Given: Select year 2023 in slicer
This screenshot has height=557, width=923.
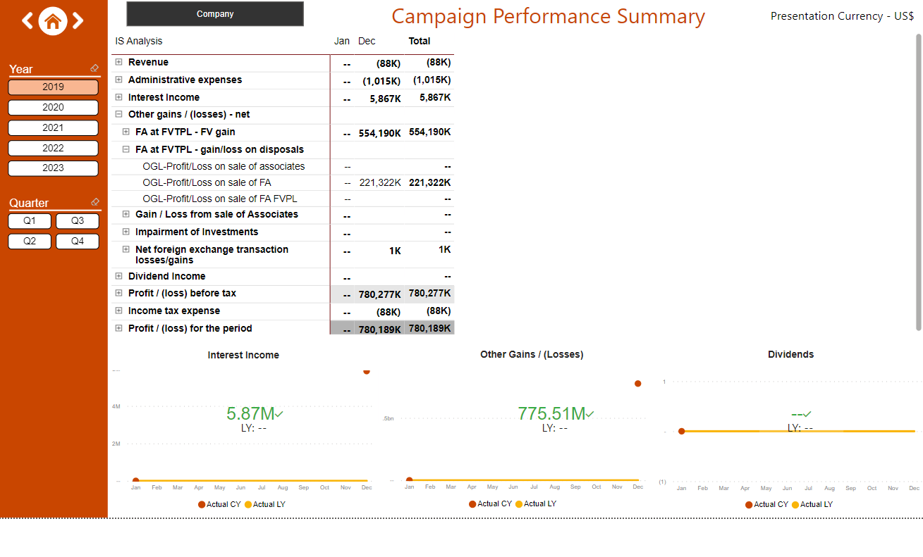Looking at the screenshot, I should coord(53,168).
